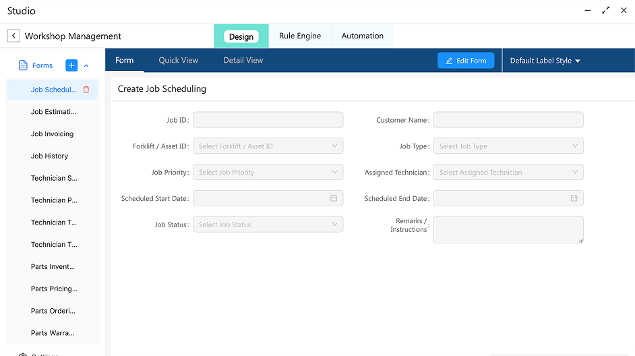Click the blue plus icon to add form

point(71,65)
